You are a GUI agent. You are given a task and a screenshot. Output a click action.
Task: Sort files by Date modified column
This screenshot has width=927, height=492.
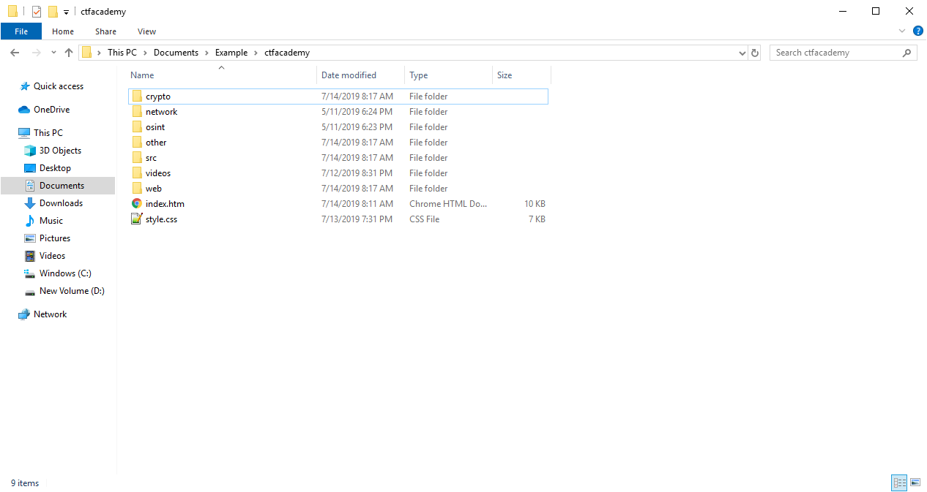coord(349,75)
